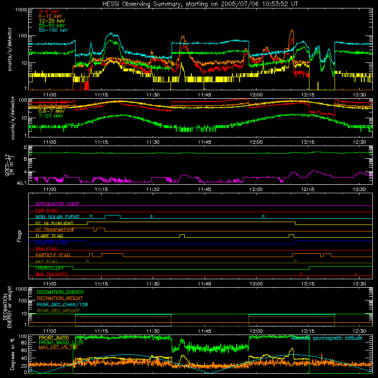Click the 80 tick on the Degrees axis
The height and width of the screenshot is (378, 378).
click(24, 342)
